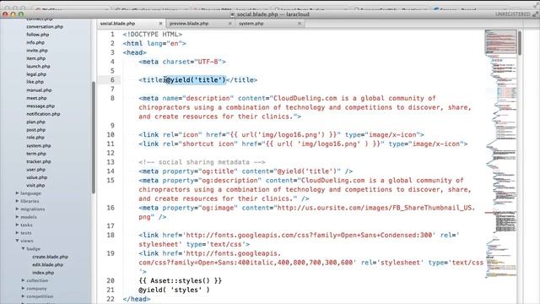Click the fullscreen arrow icon in title bar

click(x=535, y=14)
